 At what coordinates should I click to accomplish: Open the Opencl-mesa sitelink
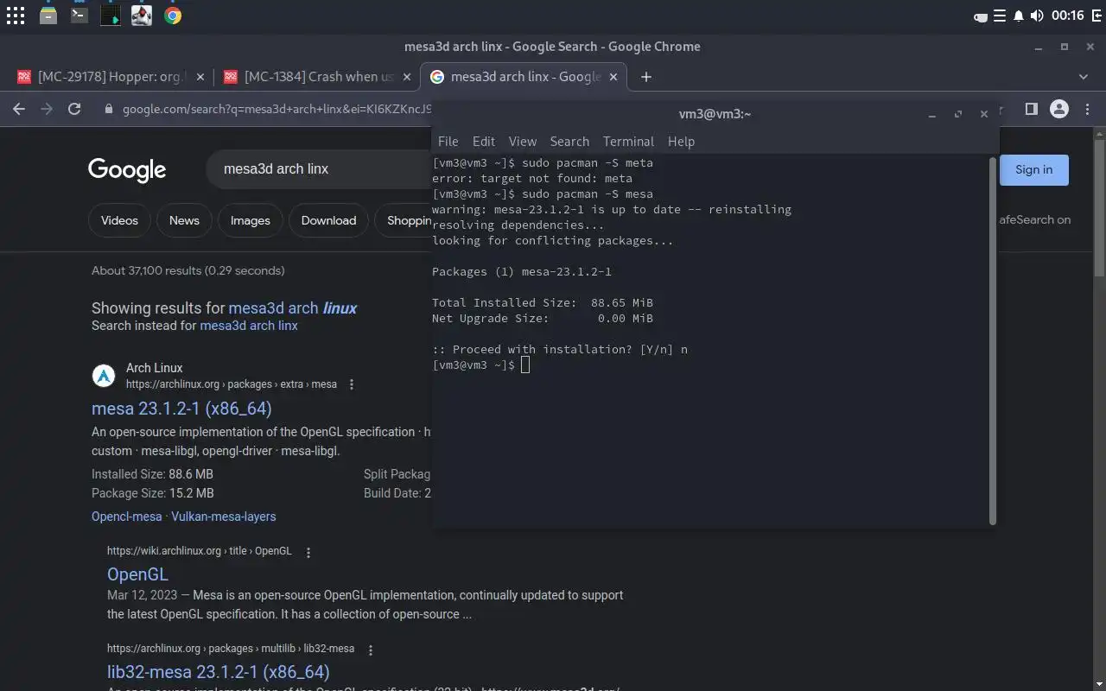[x=127, y=517]
